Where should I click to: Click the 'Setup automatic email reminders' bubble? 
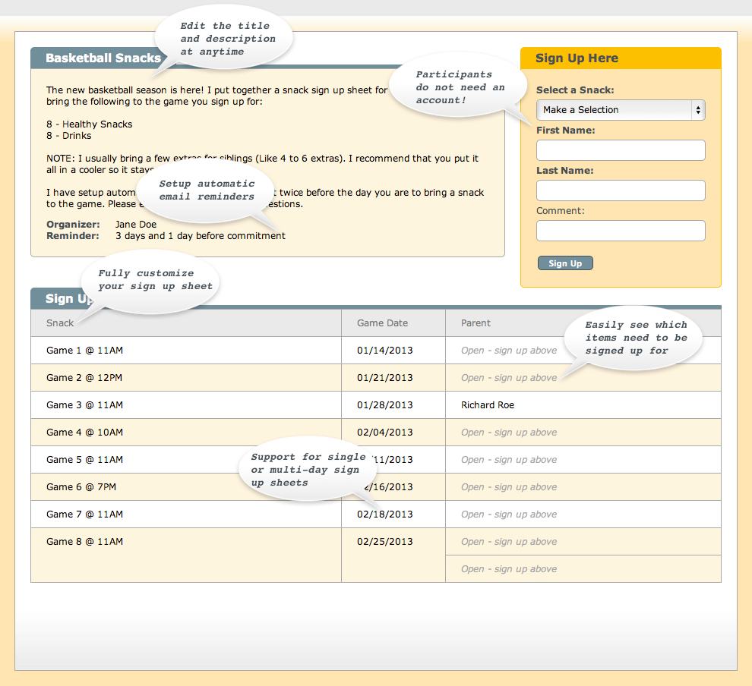tap(207, 190)
